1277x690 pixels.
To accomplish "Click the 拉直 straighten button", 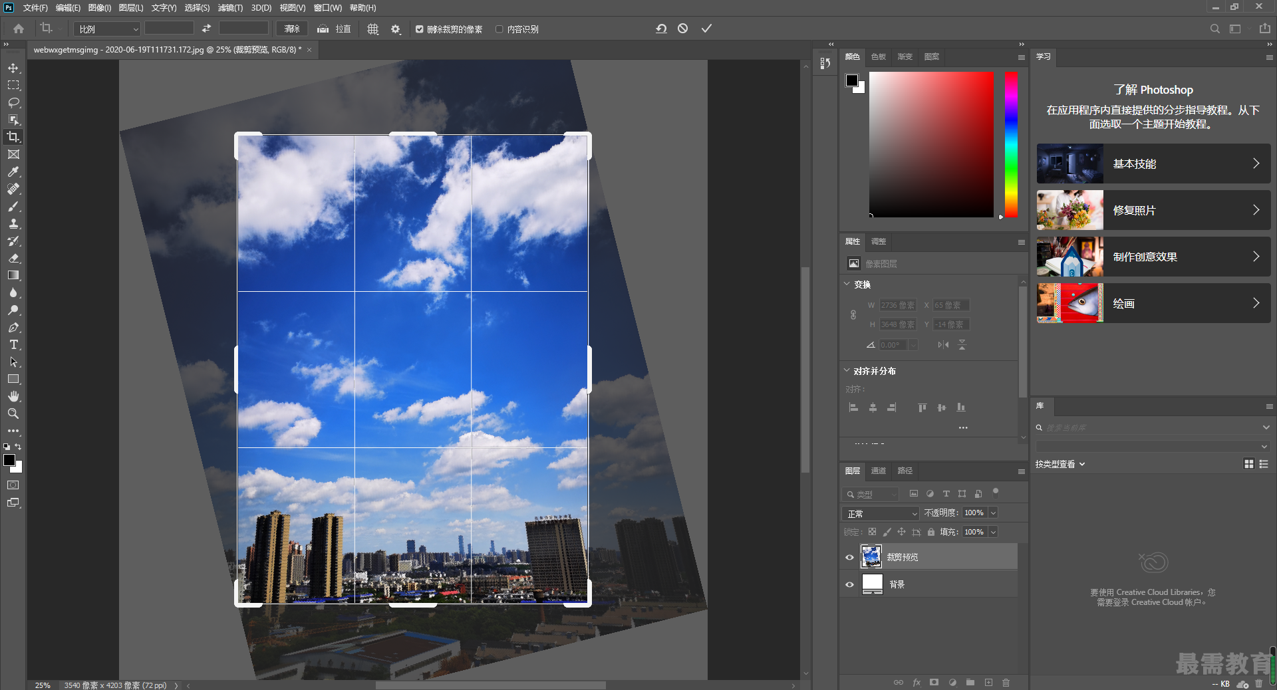I will 334,29.
